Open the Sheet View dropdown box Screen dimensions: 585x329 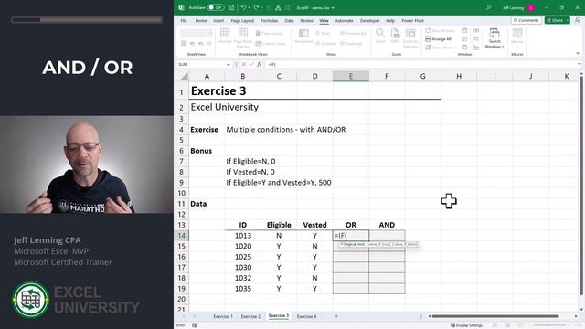point(197,33)
